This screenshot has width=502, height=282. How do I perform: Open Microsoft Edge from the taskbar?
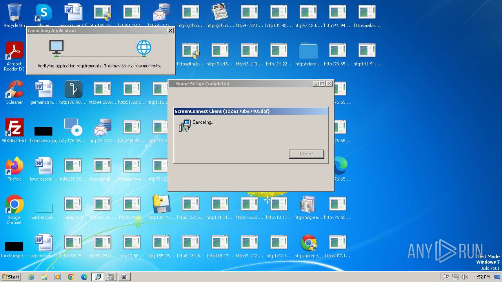[84, 277]
